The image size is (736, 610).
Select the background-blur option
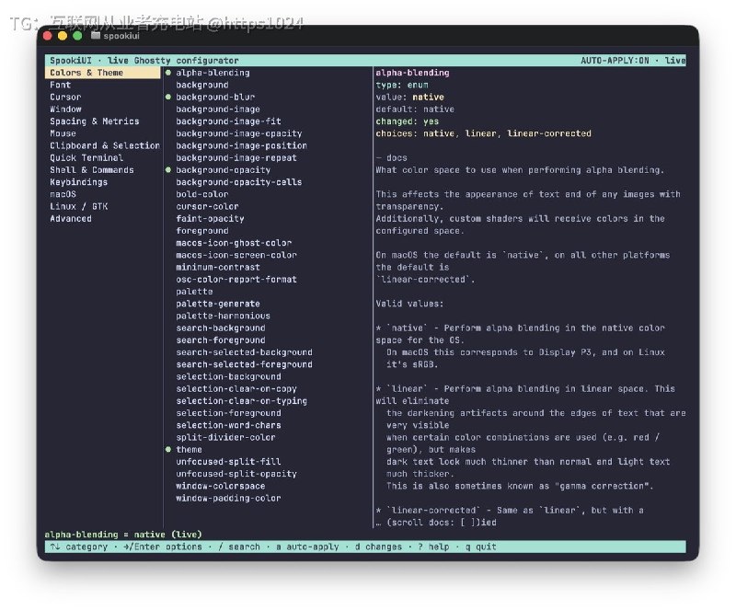(x=215, y=98)
